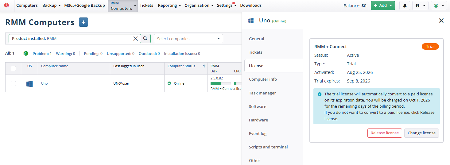Click the Windows logo in Uno row
Image resolution: width=450 pixels, height=165 pixels.
(29, 83)
